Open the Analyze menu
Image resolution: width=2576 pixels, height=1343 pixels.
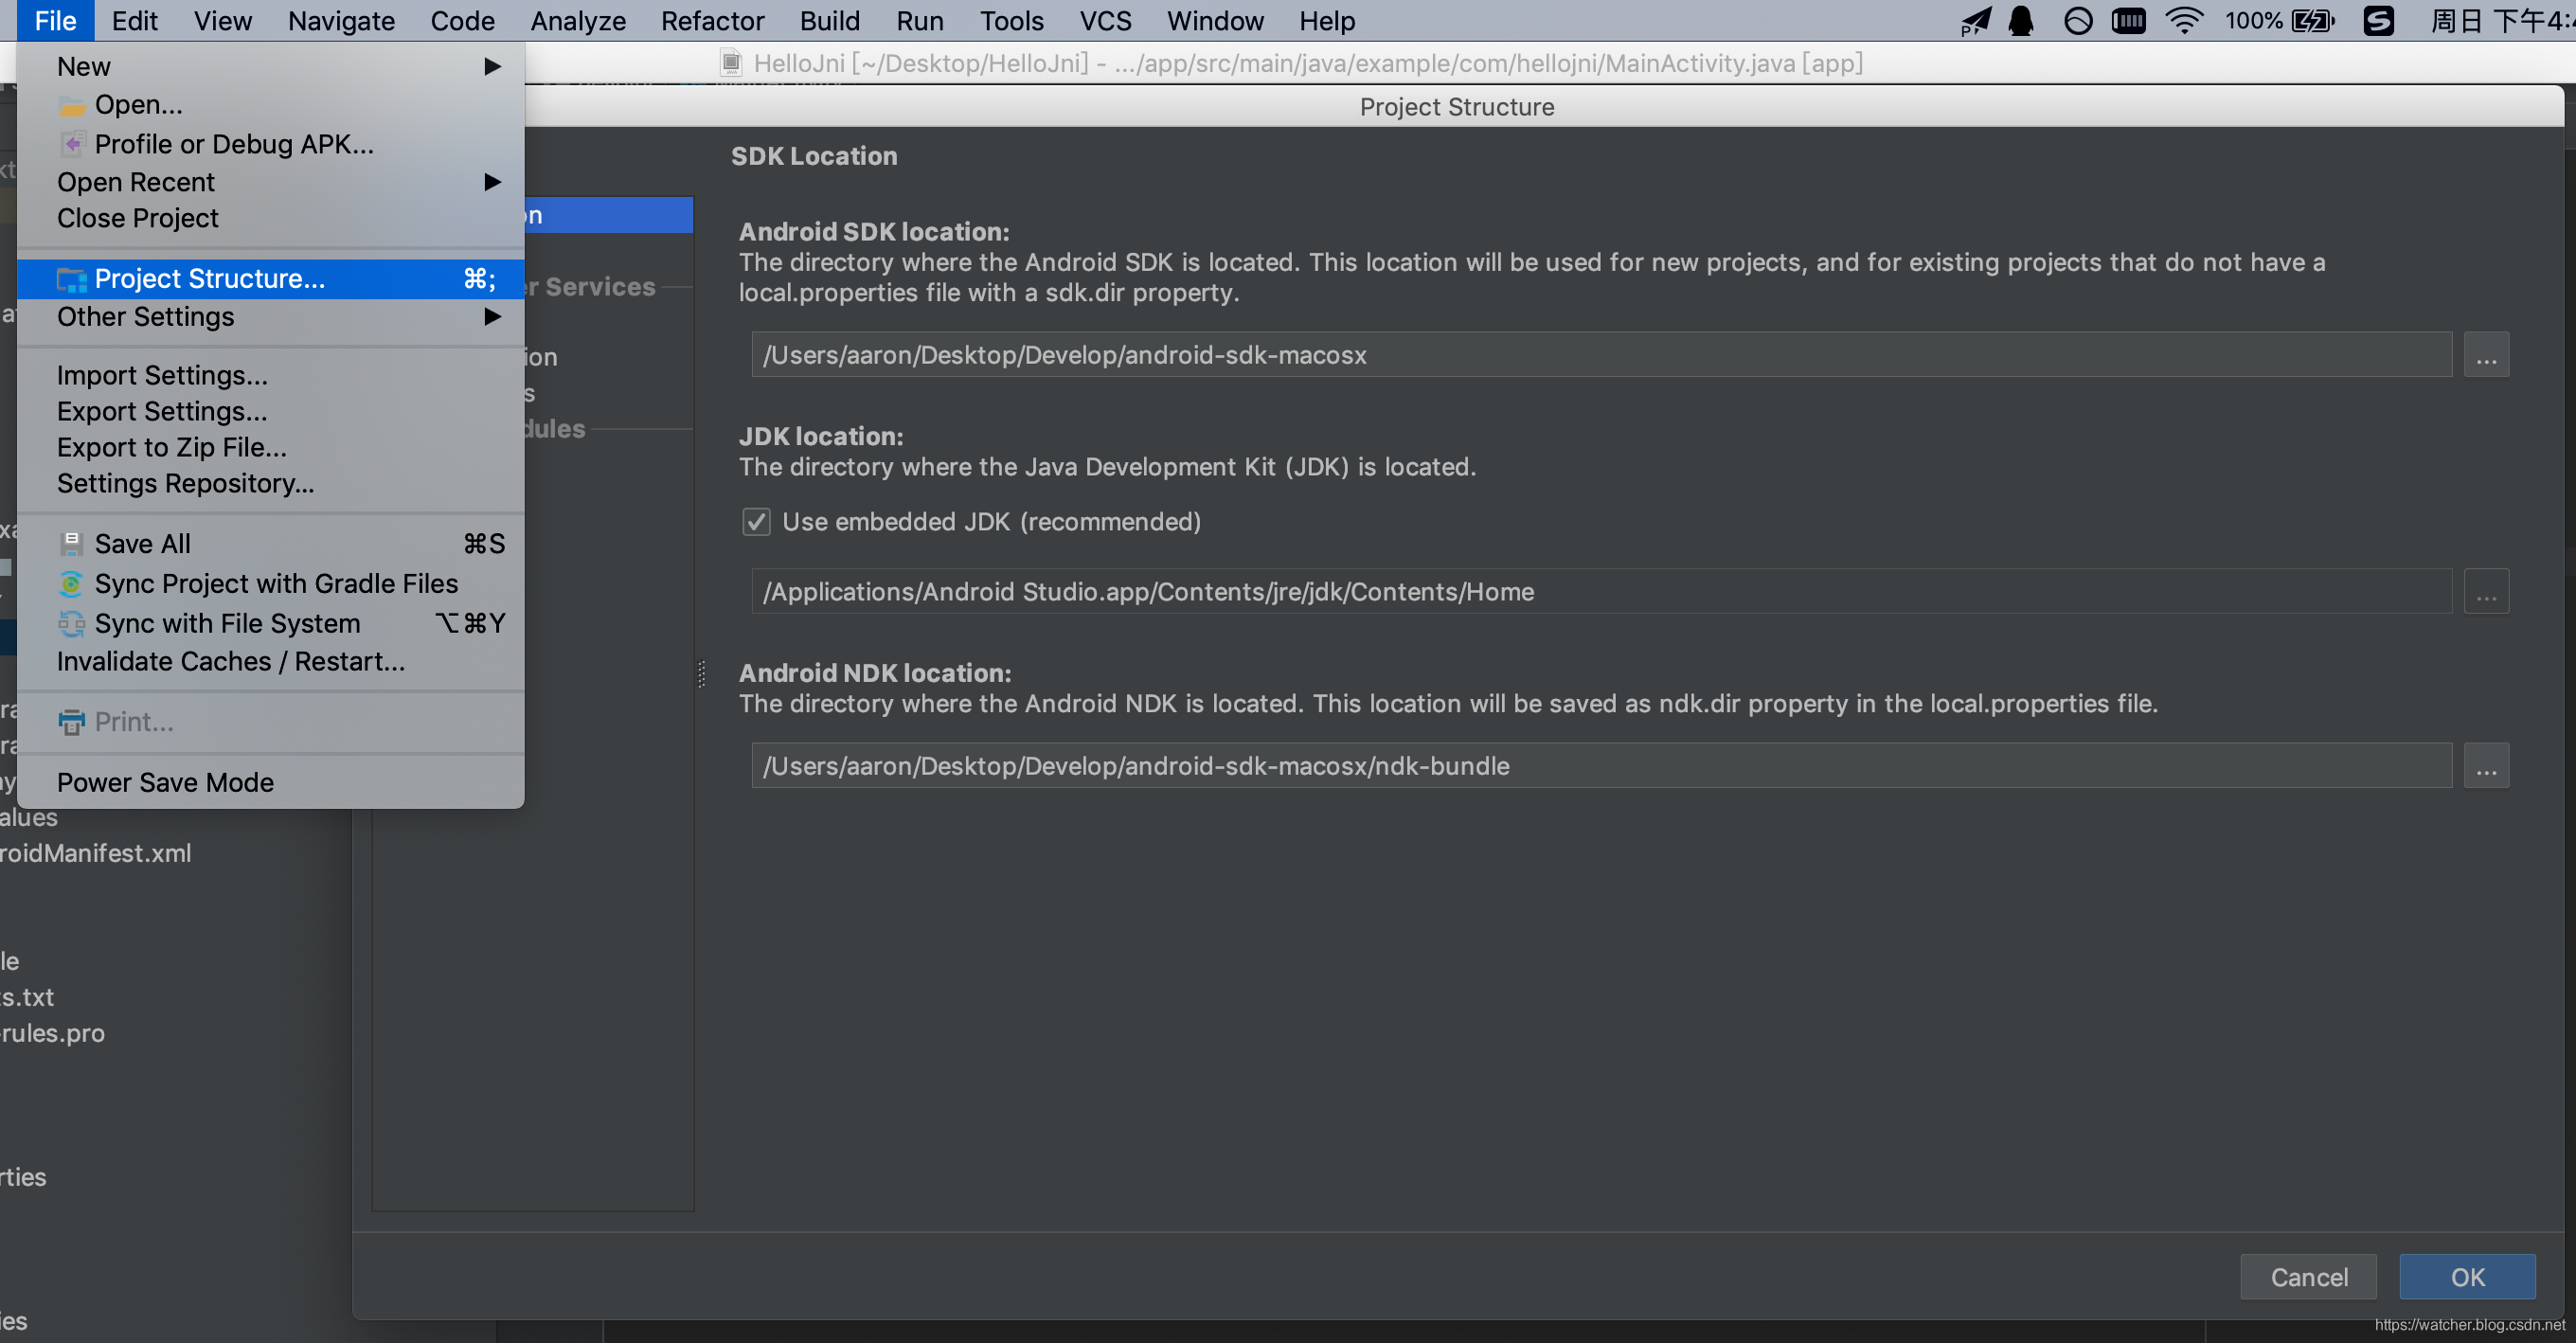coord(574,21)
